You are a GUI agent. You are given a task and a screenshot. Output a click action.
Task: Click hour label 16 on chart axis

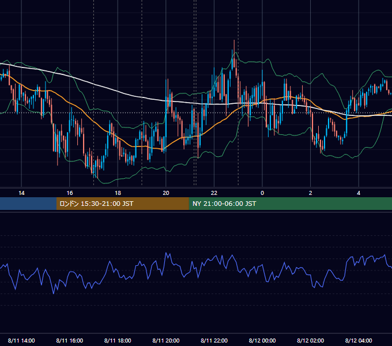click(70, 193)
